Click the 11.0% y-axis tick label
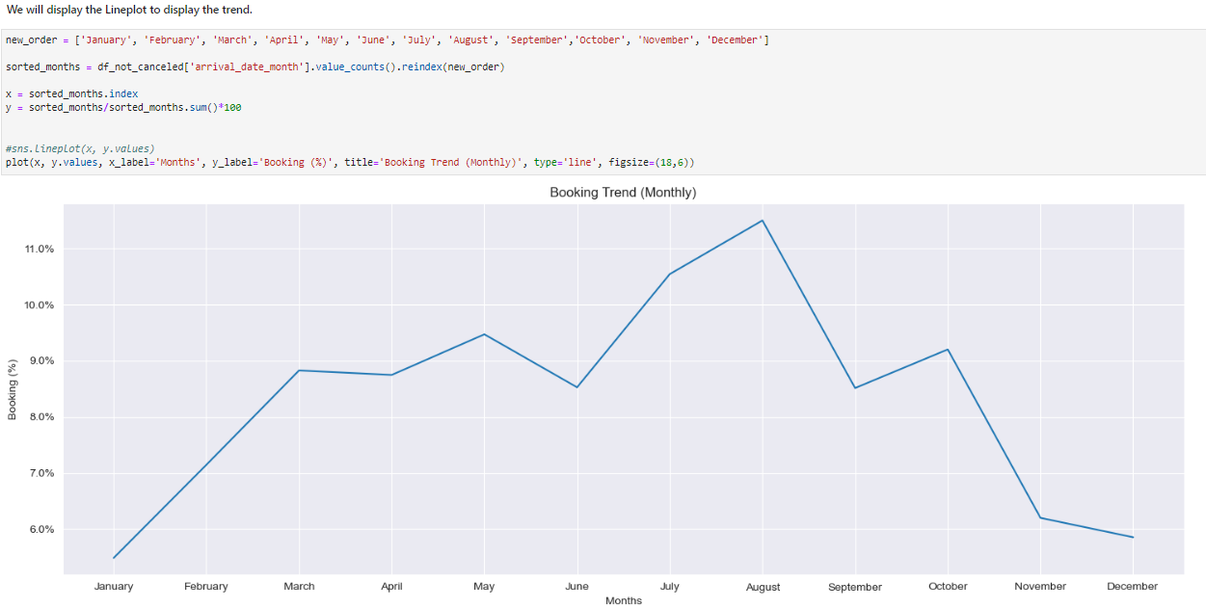1206x608 pixels. (39, 250)
